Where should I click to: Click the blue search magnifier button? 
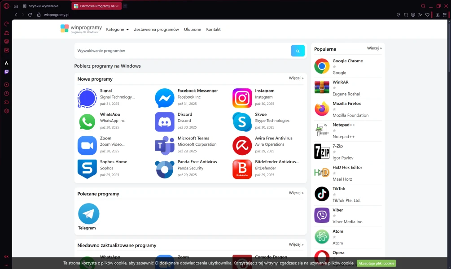tap(298, 51)
